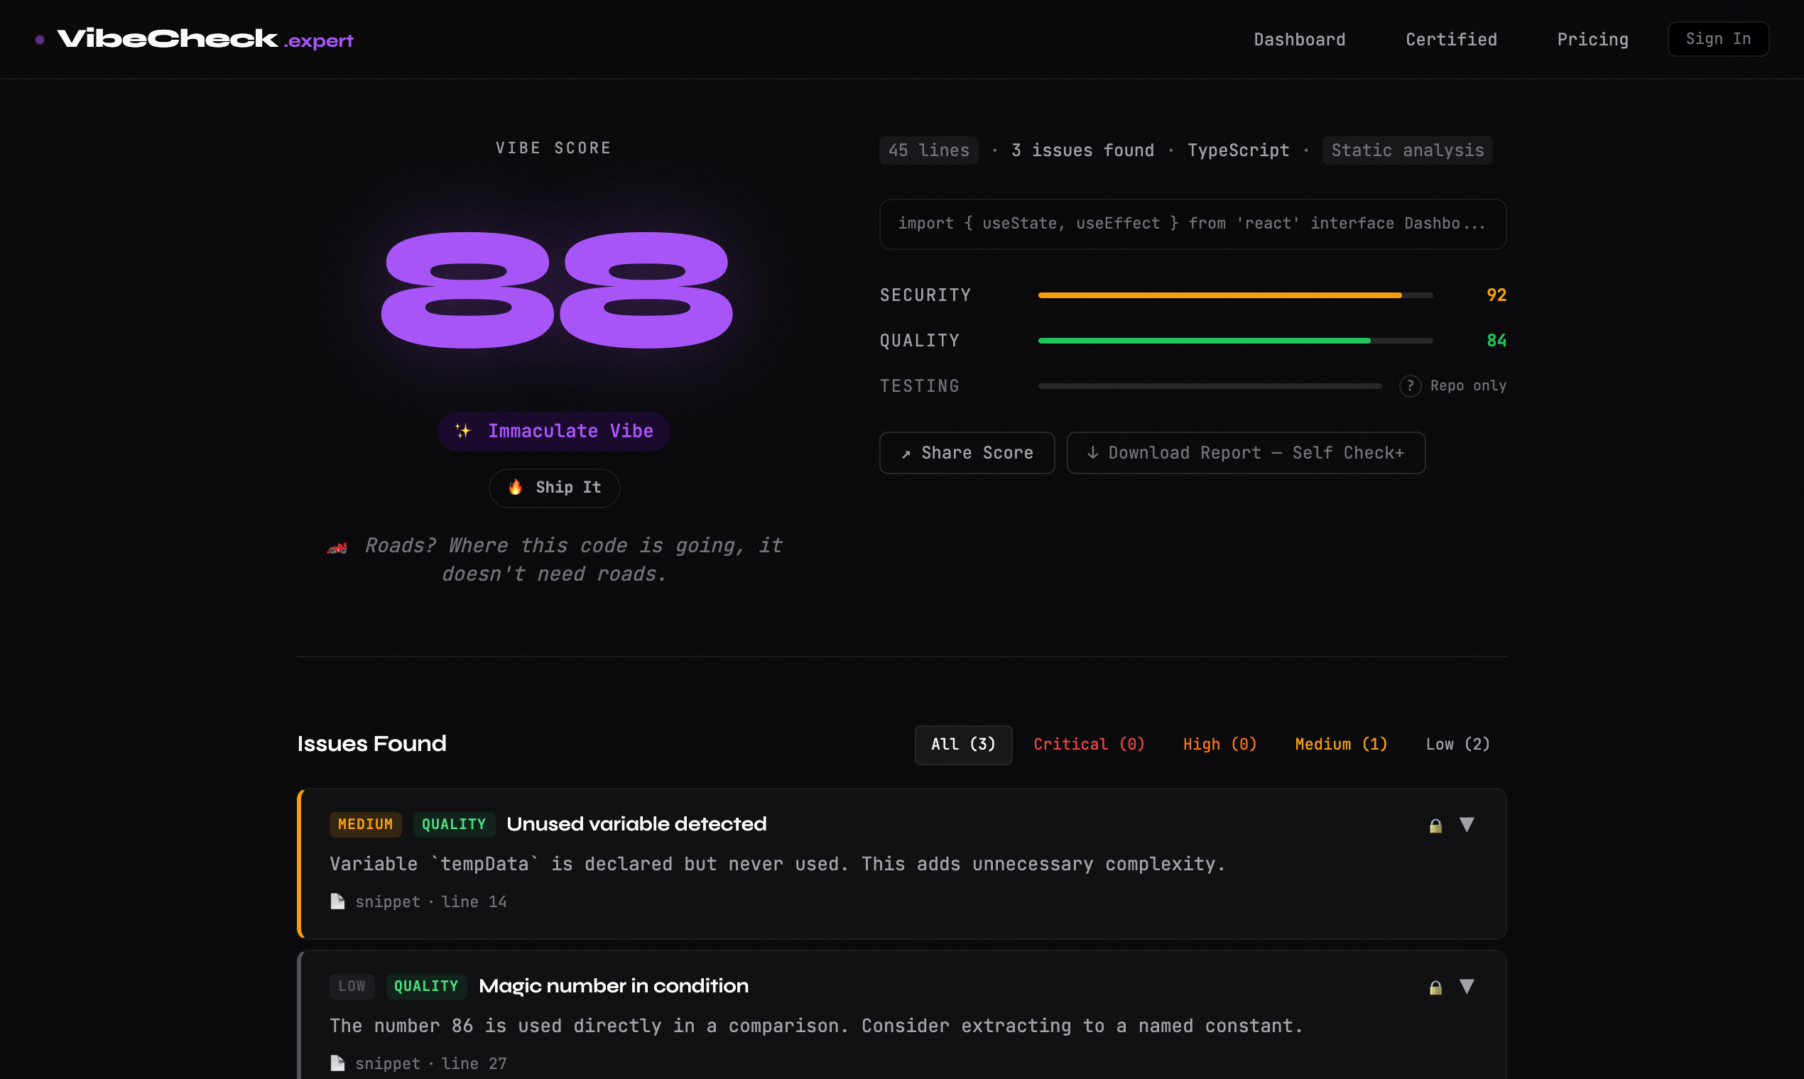Collapse the magic number issue card
The width and height of the screenshot is (1804, 1079).
click(1468, 987)
